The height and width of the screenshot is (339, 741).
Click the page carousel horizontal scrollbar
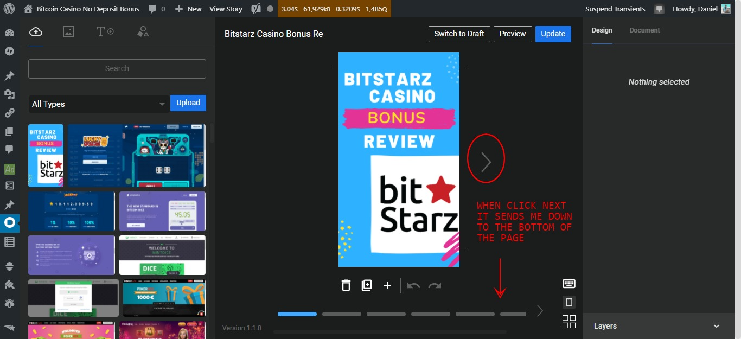coord(390,331)
